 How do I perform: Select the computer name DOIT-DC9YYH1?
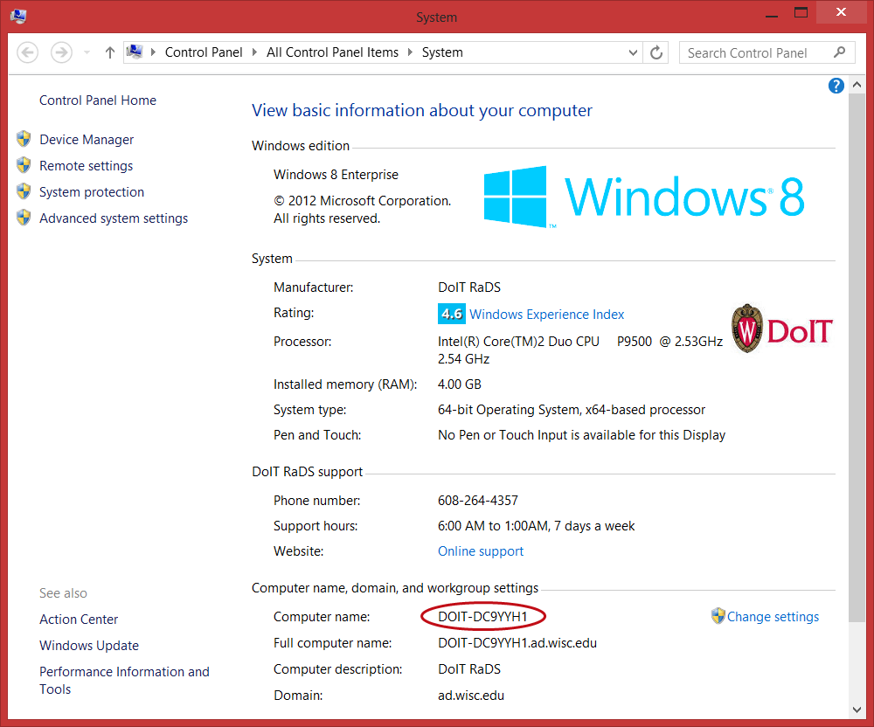[482, 617]
